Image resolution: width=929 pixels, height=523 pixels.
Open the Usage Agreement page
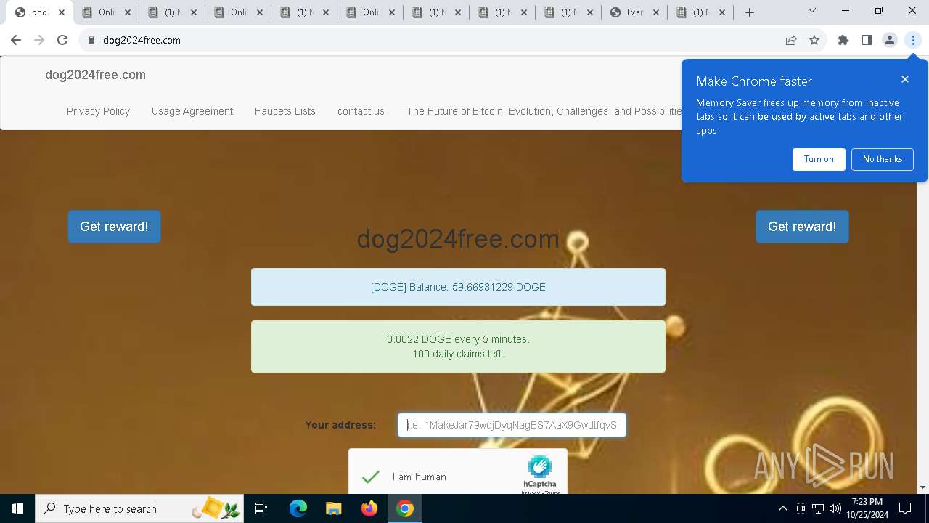[192, 111]
